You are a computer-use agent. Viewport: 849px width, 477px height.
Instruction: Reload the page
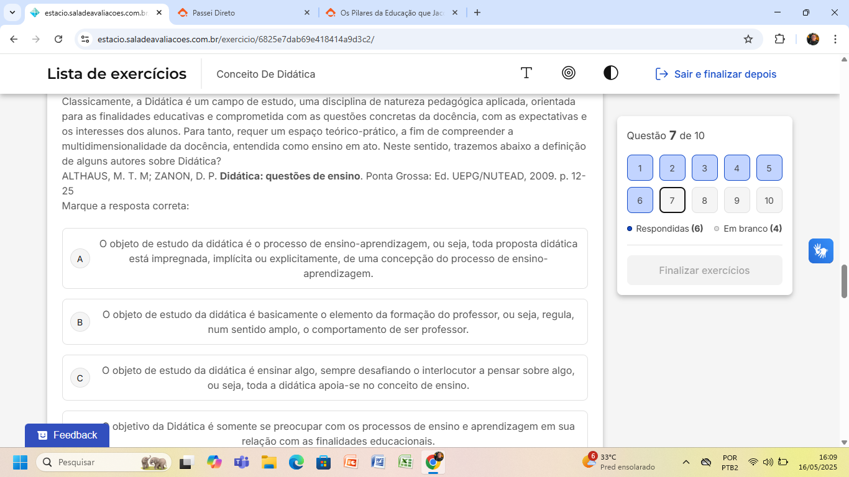(58, 39)
